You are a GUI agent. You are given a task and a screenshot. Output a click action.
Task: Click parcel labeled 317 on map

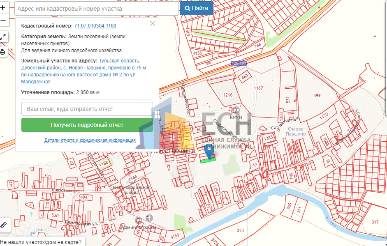pos(375,222)
